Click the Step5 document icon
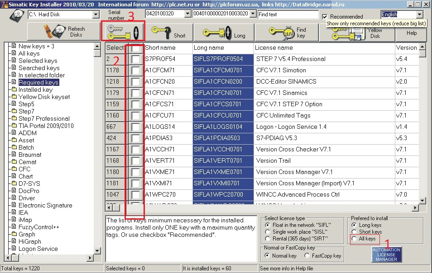432x273 pixels. click(14, 104)
